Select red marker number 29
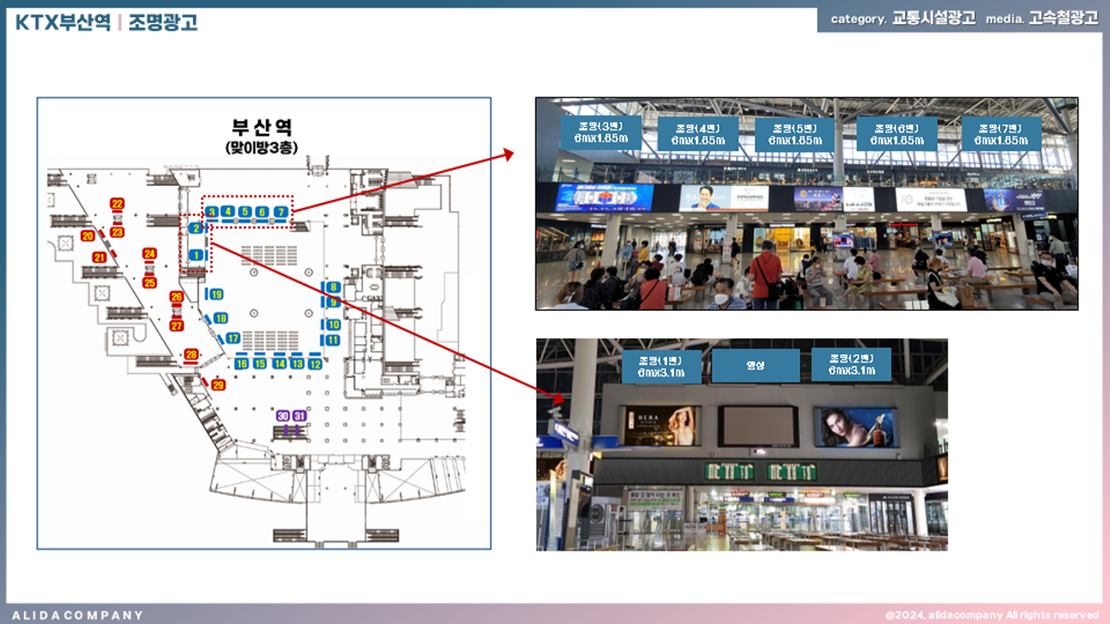This screenshot has height=624, width=1110. 218,385
